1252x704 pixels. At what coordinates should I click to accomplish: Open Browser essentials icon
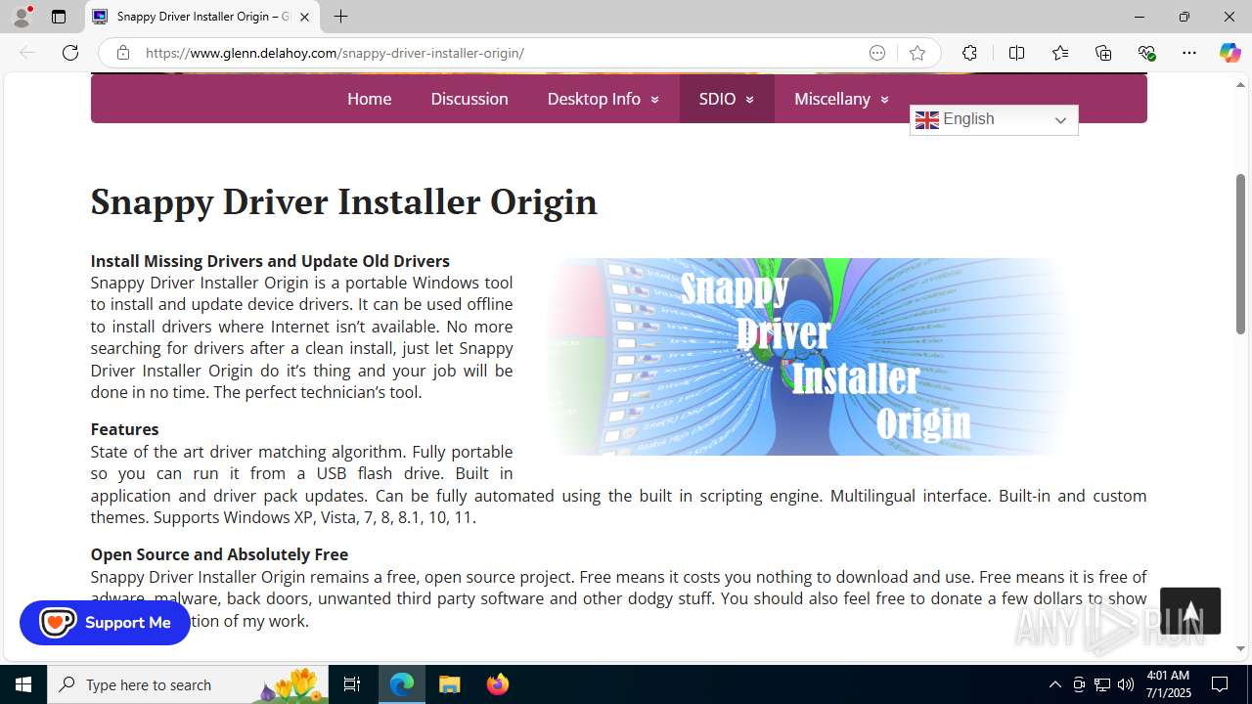(x=1146, y=53)
